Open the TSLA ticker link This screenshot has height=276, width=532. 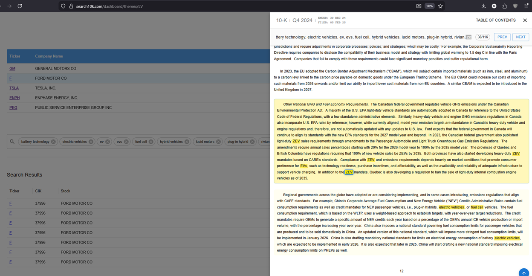tap(14, 88)
